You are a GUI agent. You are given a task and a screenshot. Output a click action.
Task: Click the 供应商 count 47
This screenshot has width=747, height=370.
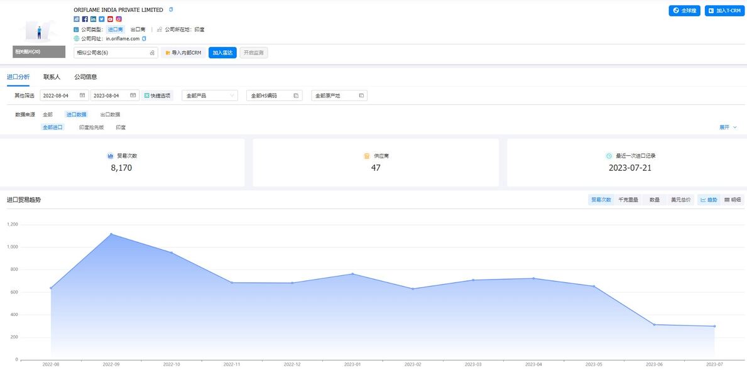(x=376, y=168)
